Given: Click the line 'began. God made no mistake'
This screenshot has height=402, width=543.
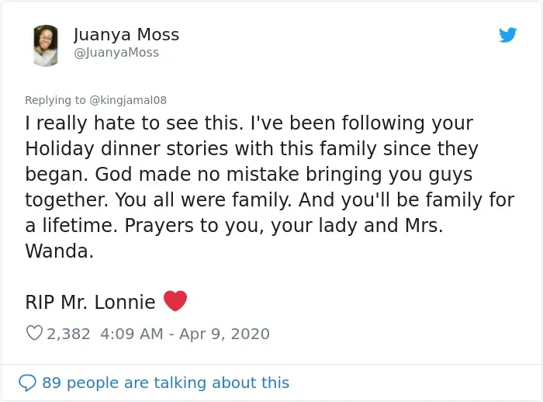Looking at the screenshot, I should click(249, 175).
